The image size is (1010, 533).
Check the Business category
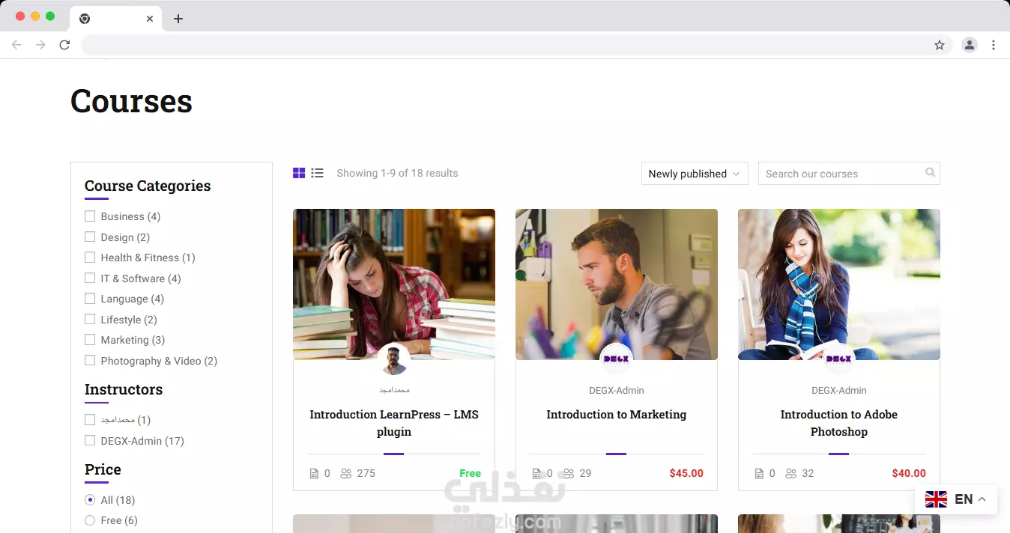(90, 216)
